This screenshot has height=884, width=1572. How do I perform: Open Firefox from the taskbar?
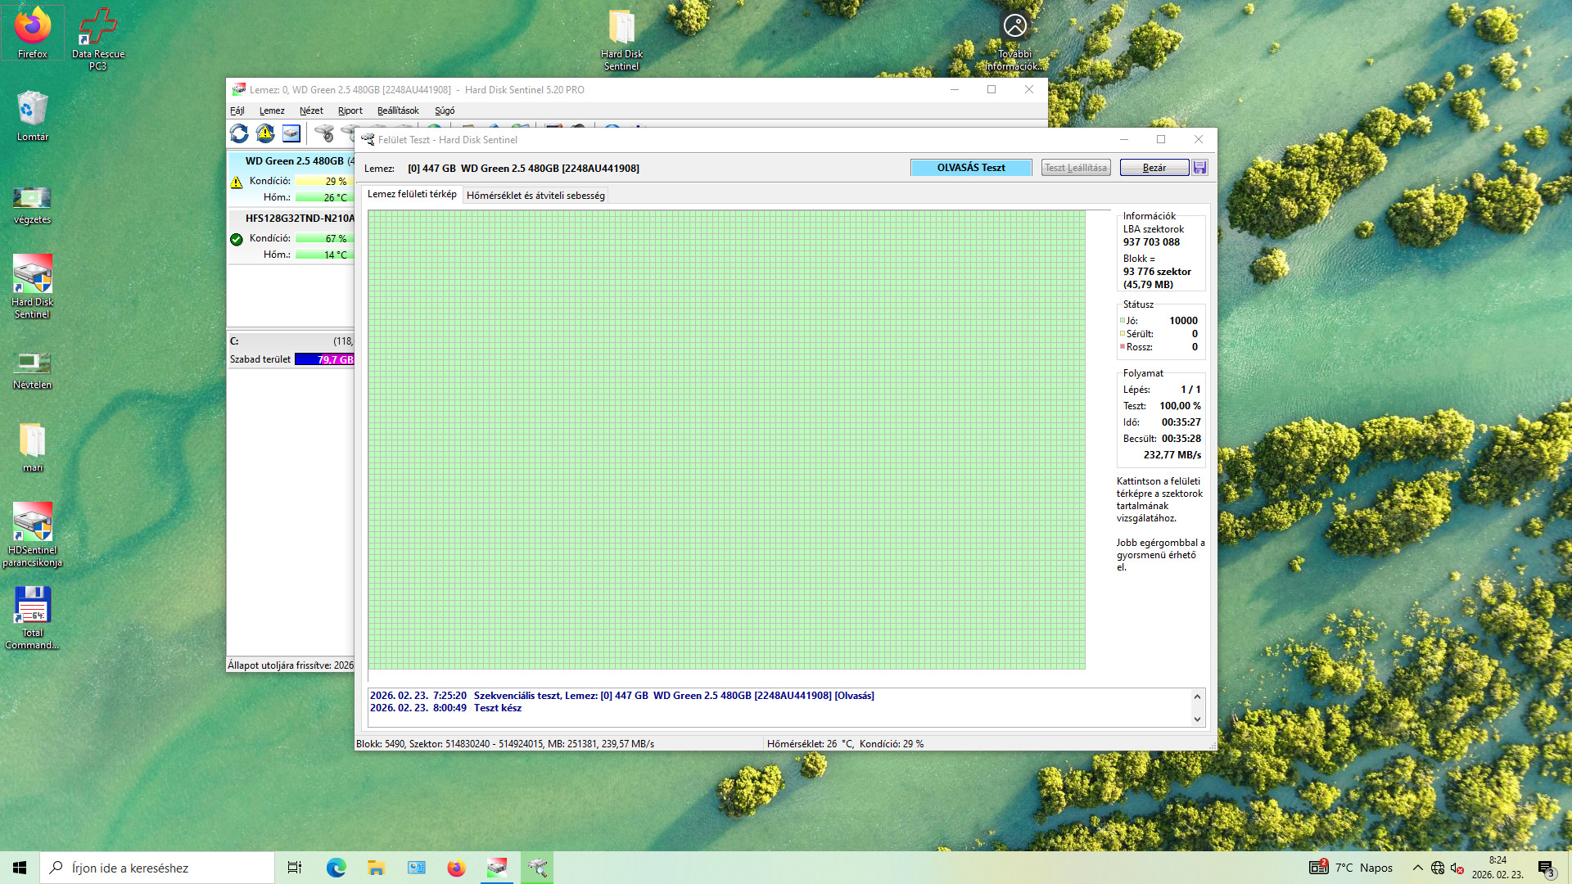click(x=456, y=868)
